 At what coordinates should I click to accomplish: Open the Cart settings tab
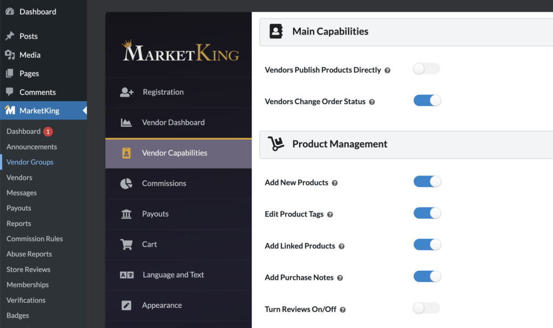tap(178, 244)
